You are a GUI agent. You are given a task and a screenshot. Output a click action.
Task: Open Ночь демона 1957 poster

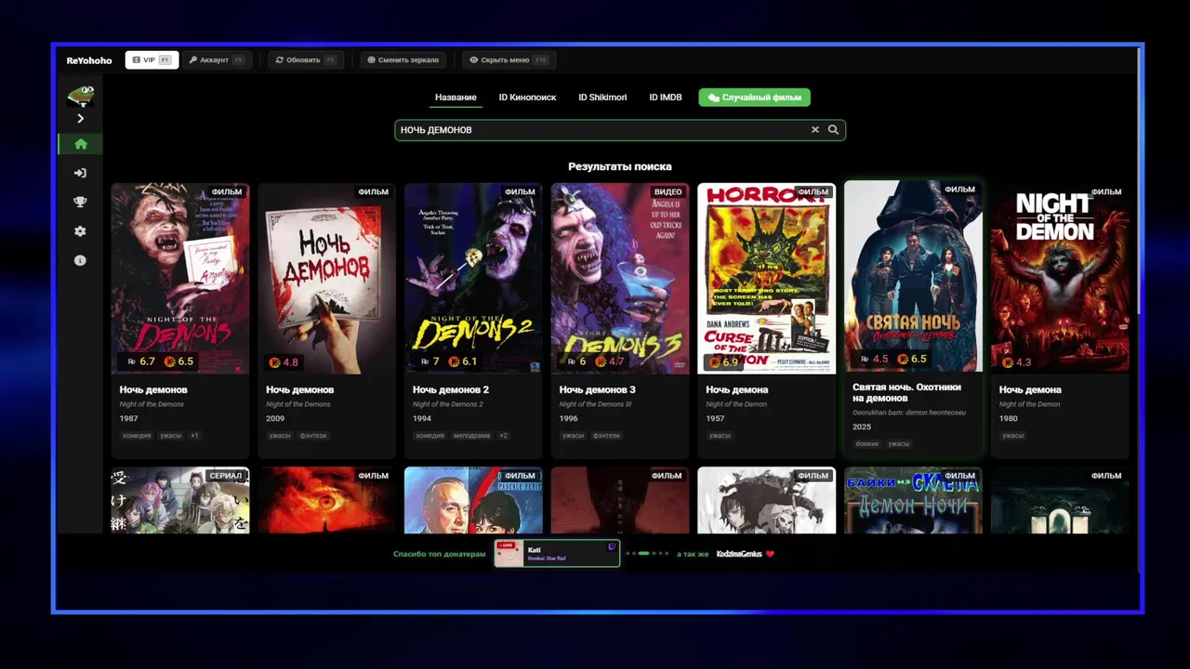point(767,278)
